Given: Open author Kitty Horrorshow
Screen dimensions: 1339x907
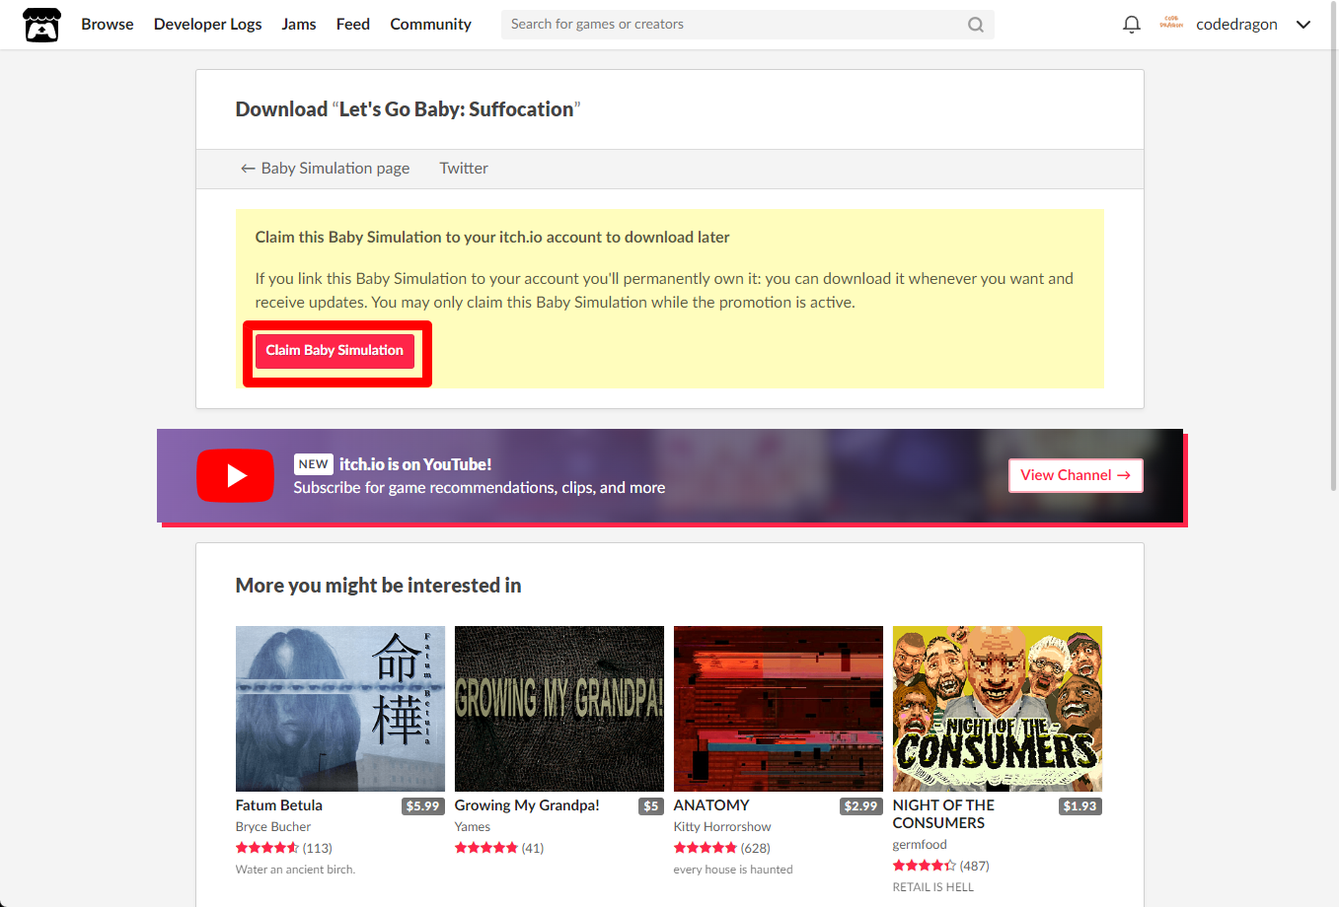Looking at the screenshot, I should (x=722, y=827).
